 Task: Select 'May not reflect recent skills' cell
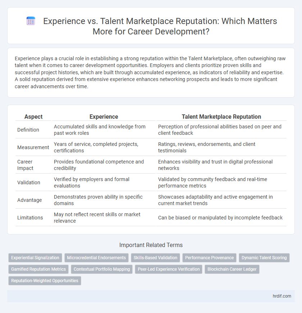pyautogui.click(x=104, y=218)
